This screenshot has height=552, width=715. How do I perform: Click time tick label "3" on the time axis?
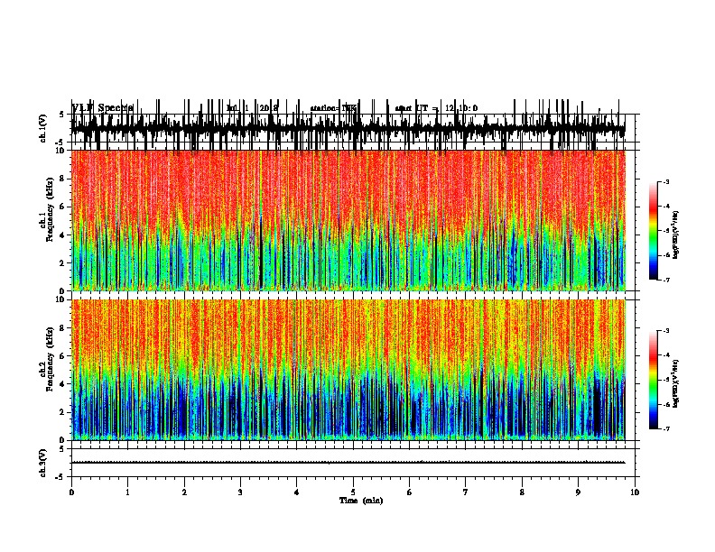pos(240,492)
